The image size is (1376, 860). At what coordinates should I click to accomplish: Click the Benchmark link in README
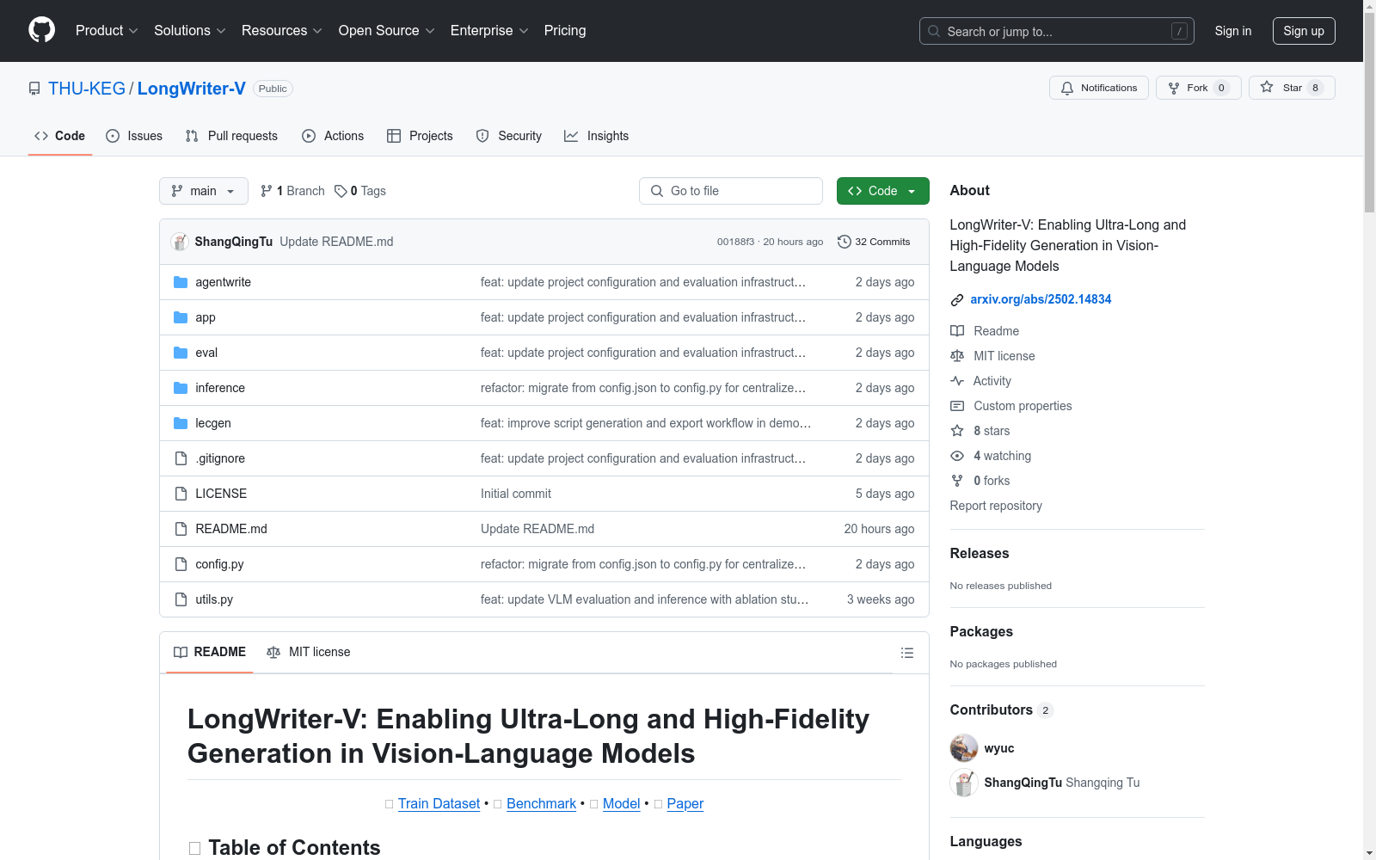[541, 803]
